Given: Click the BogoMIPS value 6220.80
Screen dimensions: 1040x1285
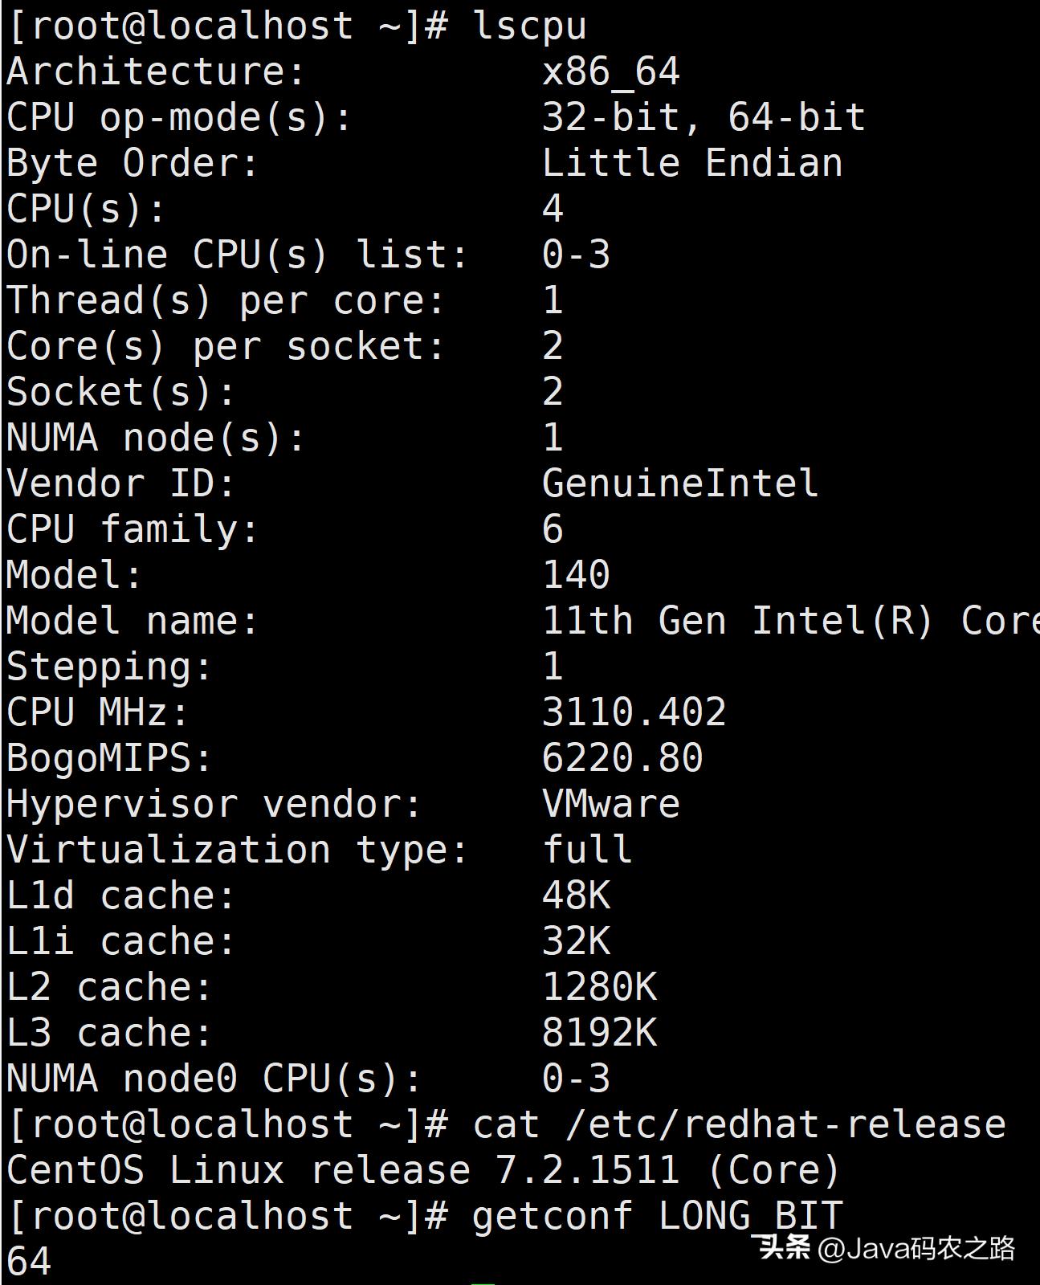Looking at the screenshot, I should 622,758.
